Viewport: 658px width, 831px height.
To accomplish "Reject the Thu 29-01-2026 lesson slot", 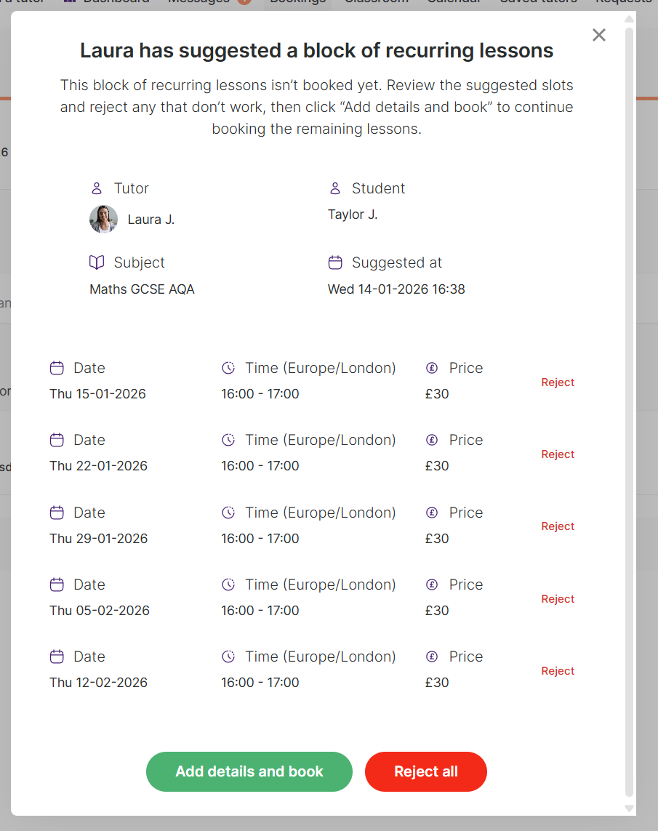I will 558,526.
